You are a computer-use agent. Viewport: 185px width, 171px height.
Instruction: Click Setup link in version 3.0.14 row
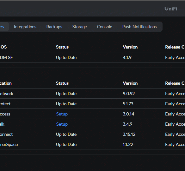point(62,114)
